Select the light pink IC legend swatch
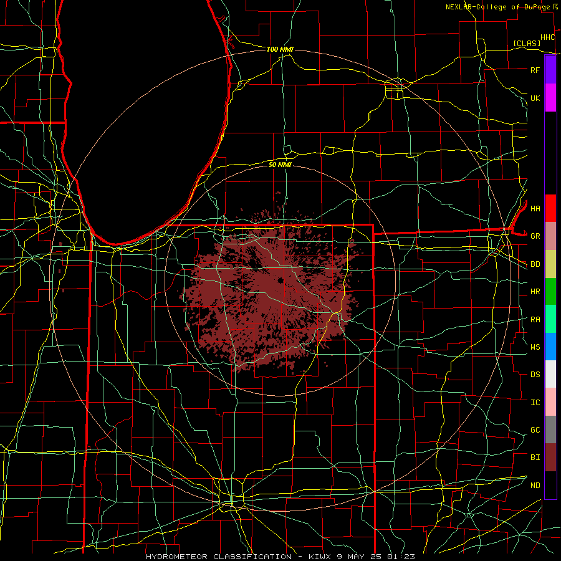561x561 pixels. (x=550, y=402)
